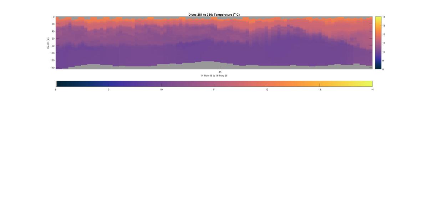Click depth axis tick label "120"

(52, 60)
